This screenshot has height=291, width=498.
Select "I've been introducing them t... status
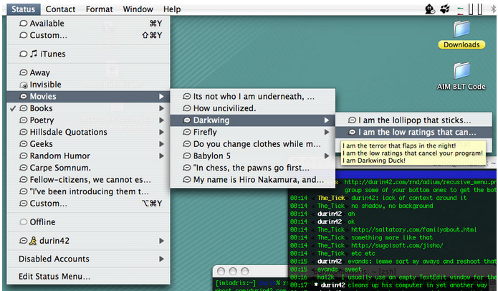coord(88,191)
